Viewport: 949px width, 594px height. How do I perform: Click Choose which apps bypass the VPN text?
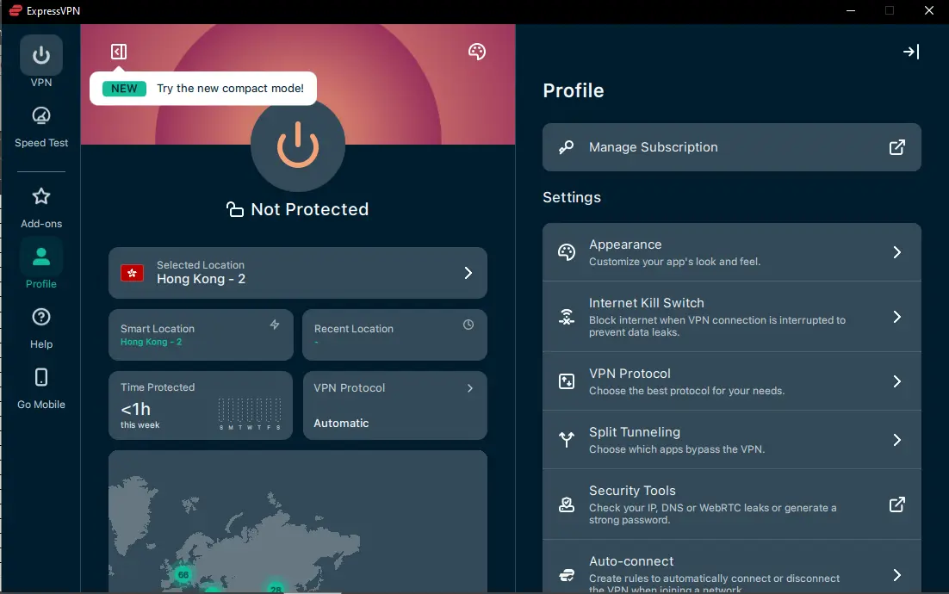point(677,449)
